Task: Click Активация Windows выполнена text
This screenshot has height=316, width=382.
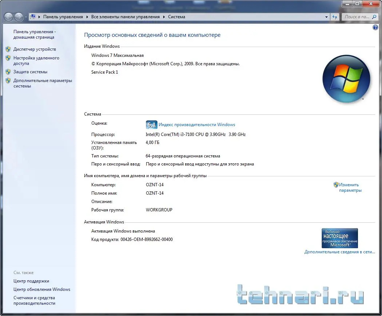Action: point(123,231)
